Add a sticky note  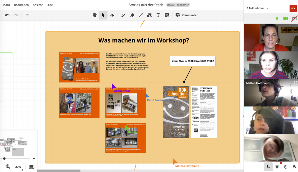(167, 15)
